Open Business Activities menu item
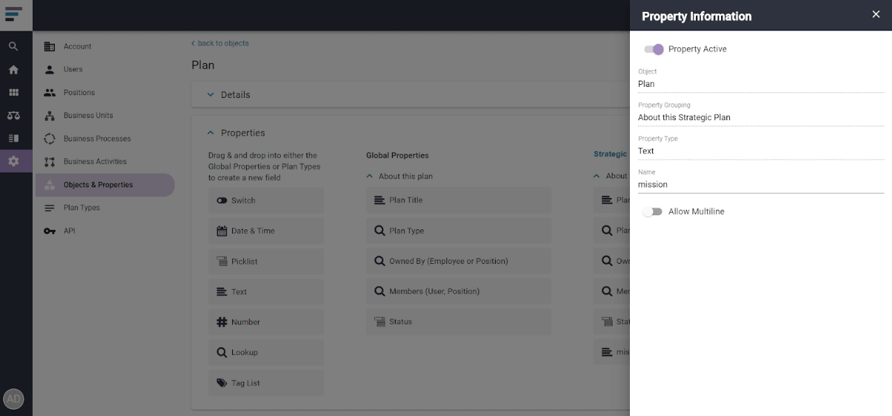This screenshot has height=416, width=892. (x=95, y=161)
